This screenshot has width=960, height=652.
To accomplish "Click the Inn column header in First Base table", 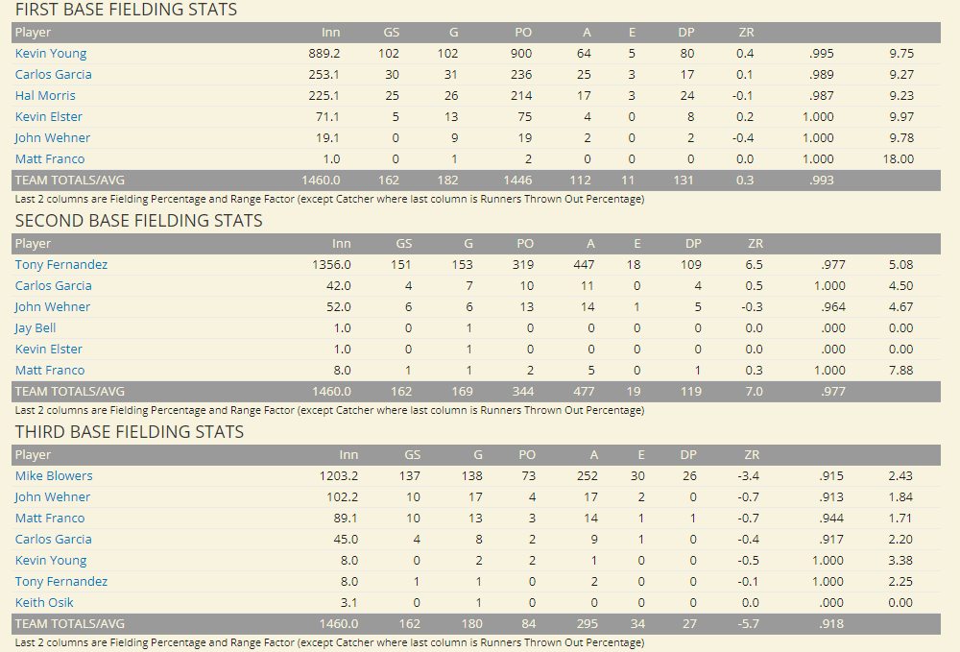I will coord(329,33).
